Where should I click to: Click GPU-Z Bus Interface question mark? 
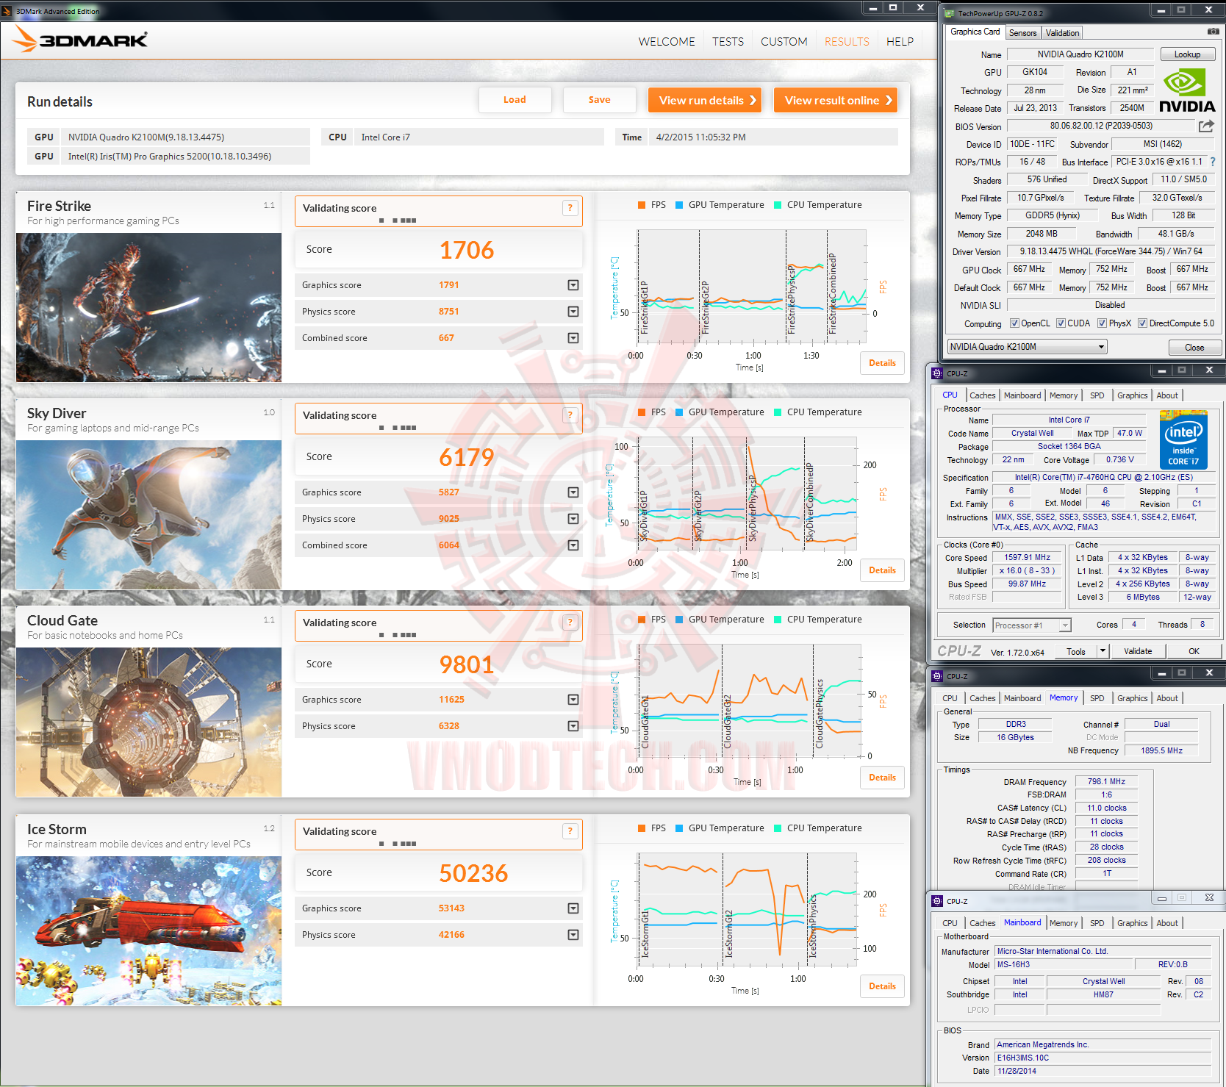(1213, 162)
